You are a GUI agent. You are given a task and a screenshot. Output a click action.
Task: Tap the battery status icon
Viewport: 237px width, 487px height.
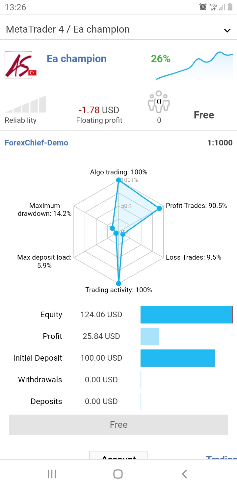(x=230, y=7)
